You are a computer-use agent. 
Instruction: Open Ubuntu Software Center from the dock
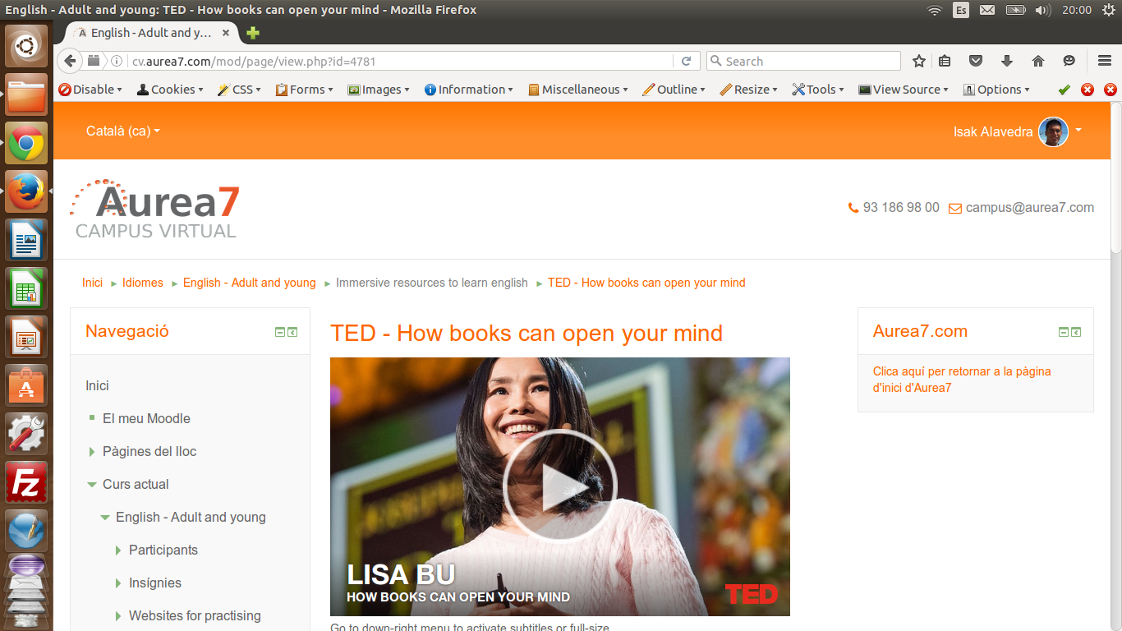coord(27,386)
